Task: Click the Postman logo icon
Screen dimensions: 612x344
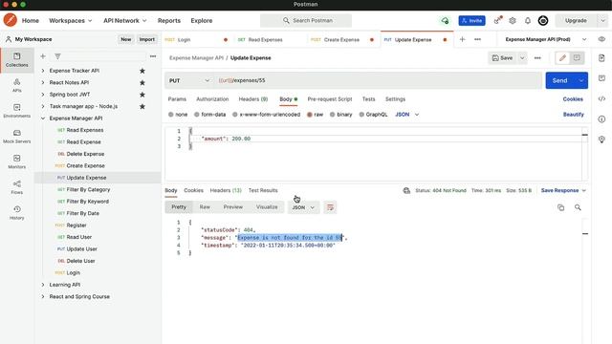Action: click(x=11, y=20)
